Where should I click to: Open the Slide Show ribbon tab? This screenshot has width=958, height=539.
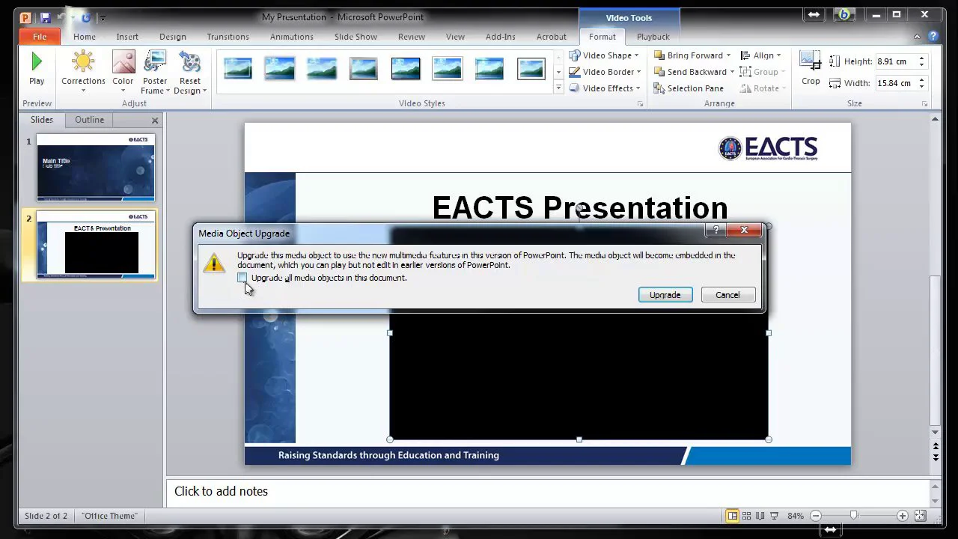pyautogui.click(x=356, y=37)
